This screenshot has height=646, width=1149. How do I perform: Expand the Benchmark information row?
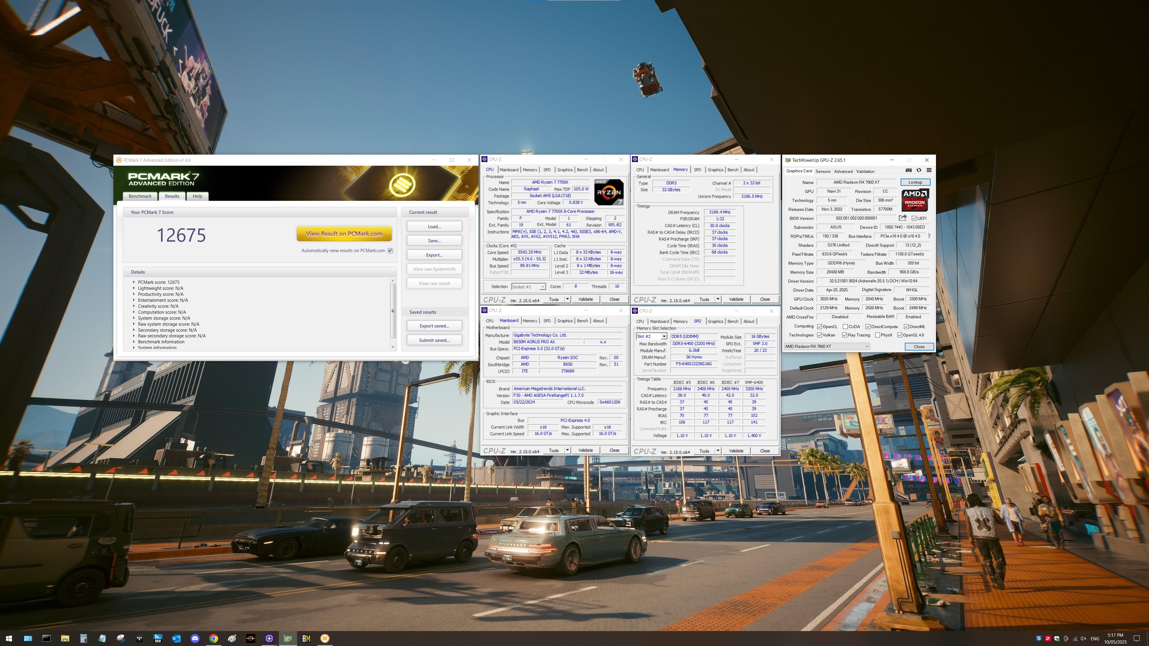click(x=134, y=342)
